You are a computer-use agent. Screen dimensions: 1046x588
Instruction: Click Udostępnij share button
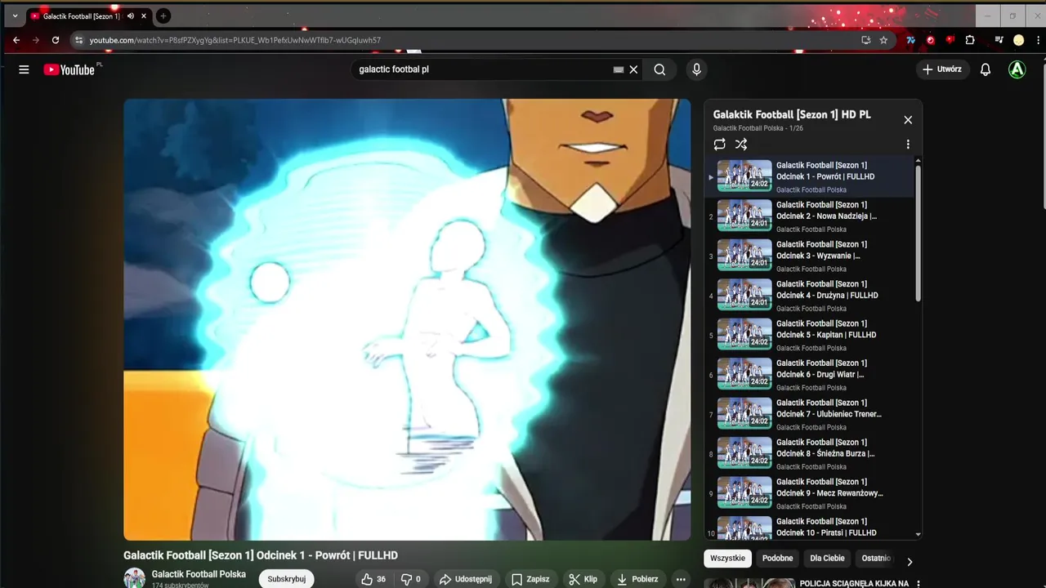tap(466, 579)
